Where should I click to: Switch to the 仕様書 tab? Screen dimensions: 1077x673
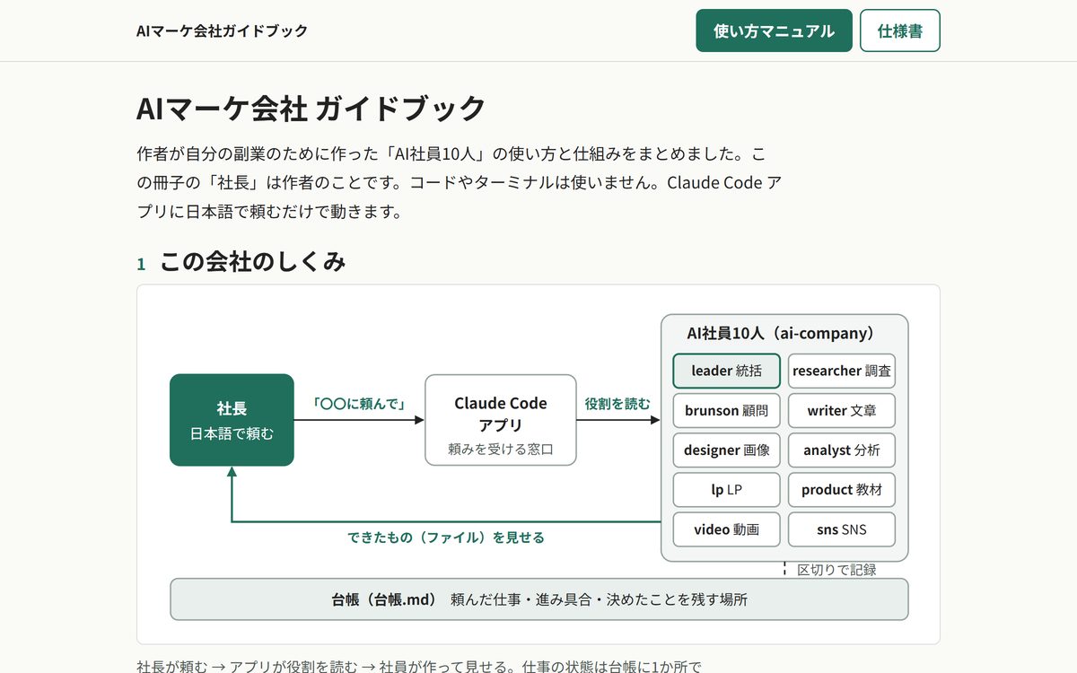899,31
